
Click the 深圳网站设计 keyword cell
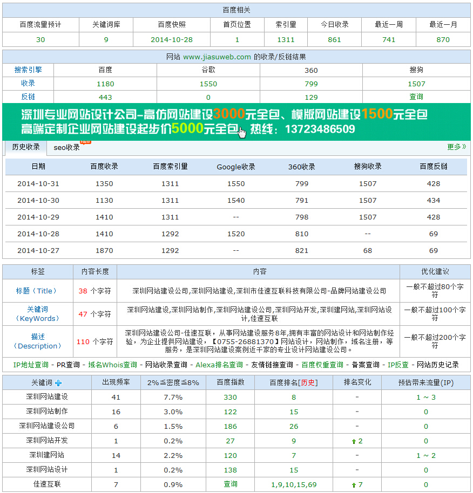coord(47,470)
